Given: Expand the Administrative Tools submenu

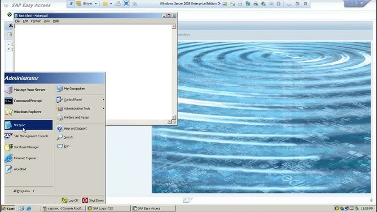Looking at the screenshot, I should [80, 108].
